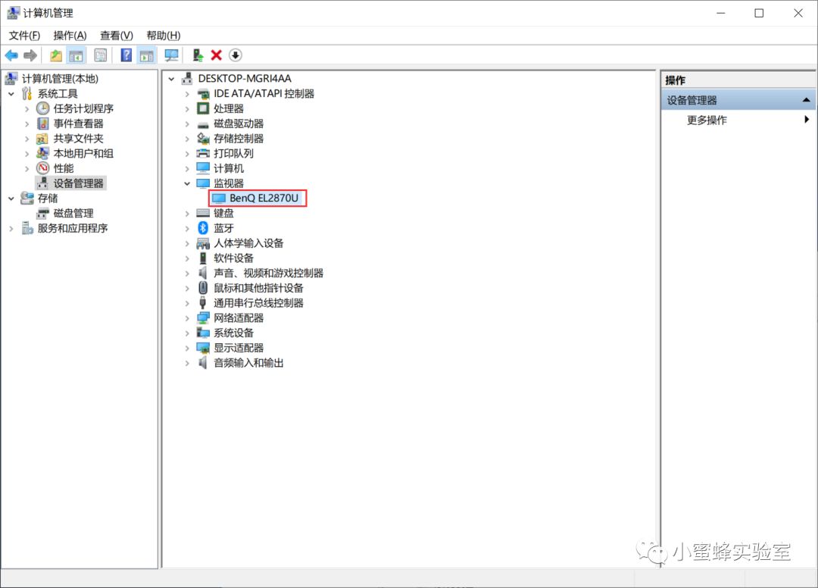818x588 pixels.
Task: Click the red X uninstall device icon
Action: click(217, 55)
